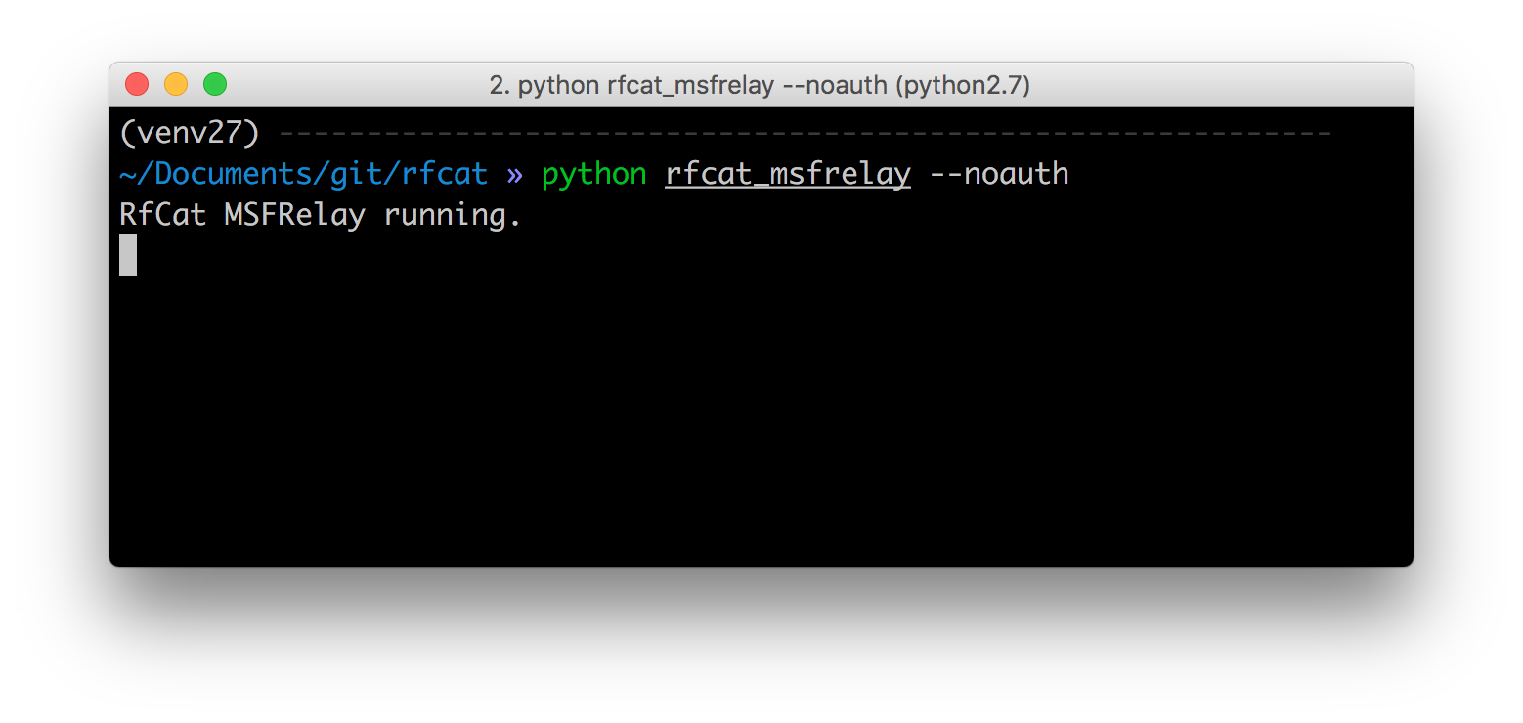Screen dimensions: 1523x723
Task: Click the 'rfcat' directory name in the path
Action: pyautogui.click(x=444, y=174)
